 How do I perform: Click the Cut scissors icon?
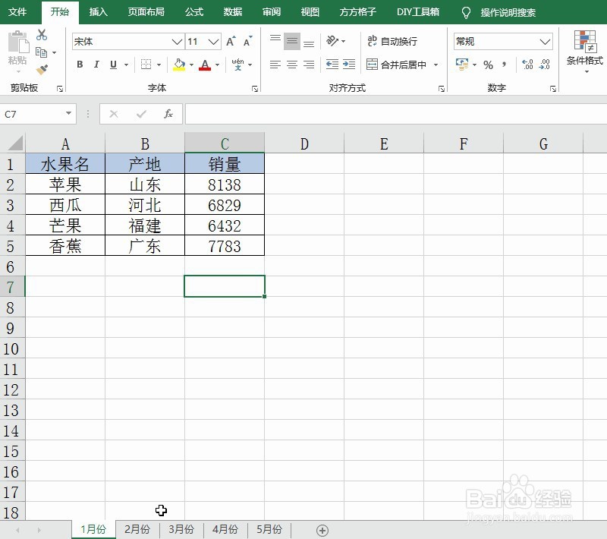[42, 34]
